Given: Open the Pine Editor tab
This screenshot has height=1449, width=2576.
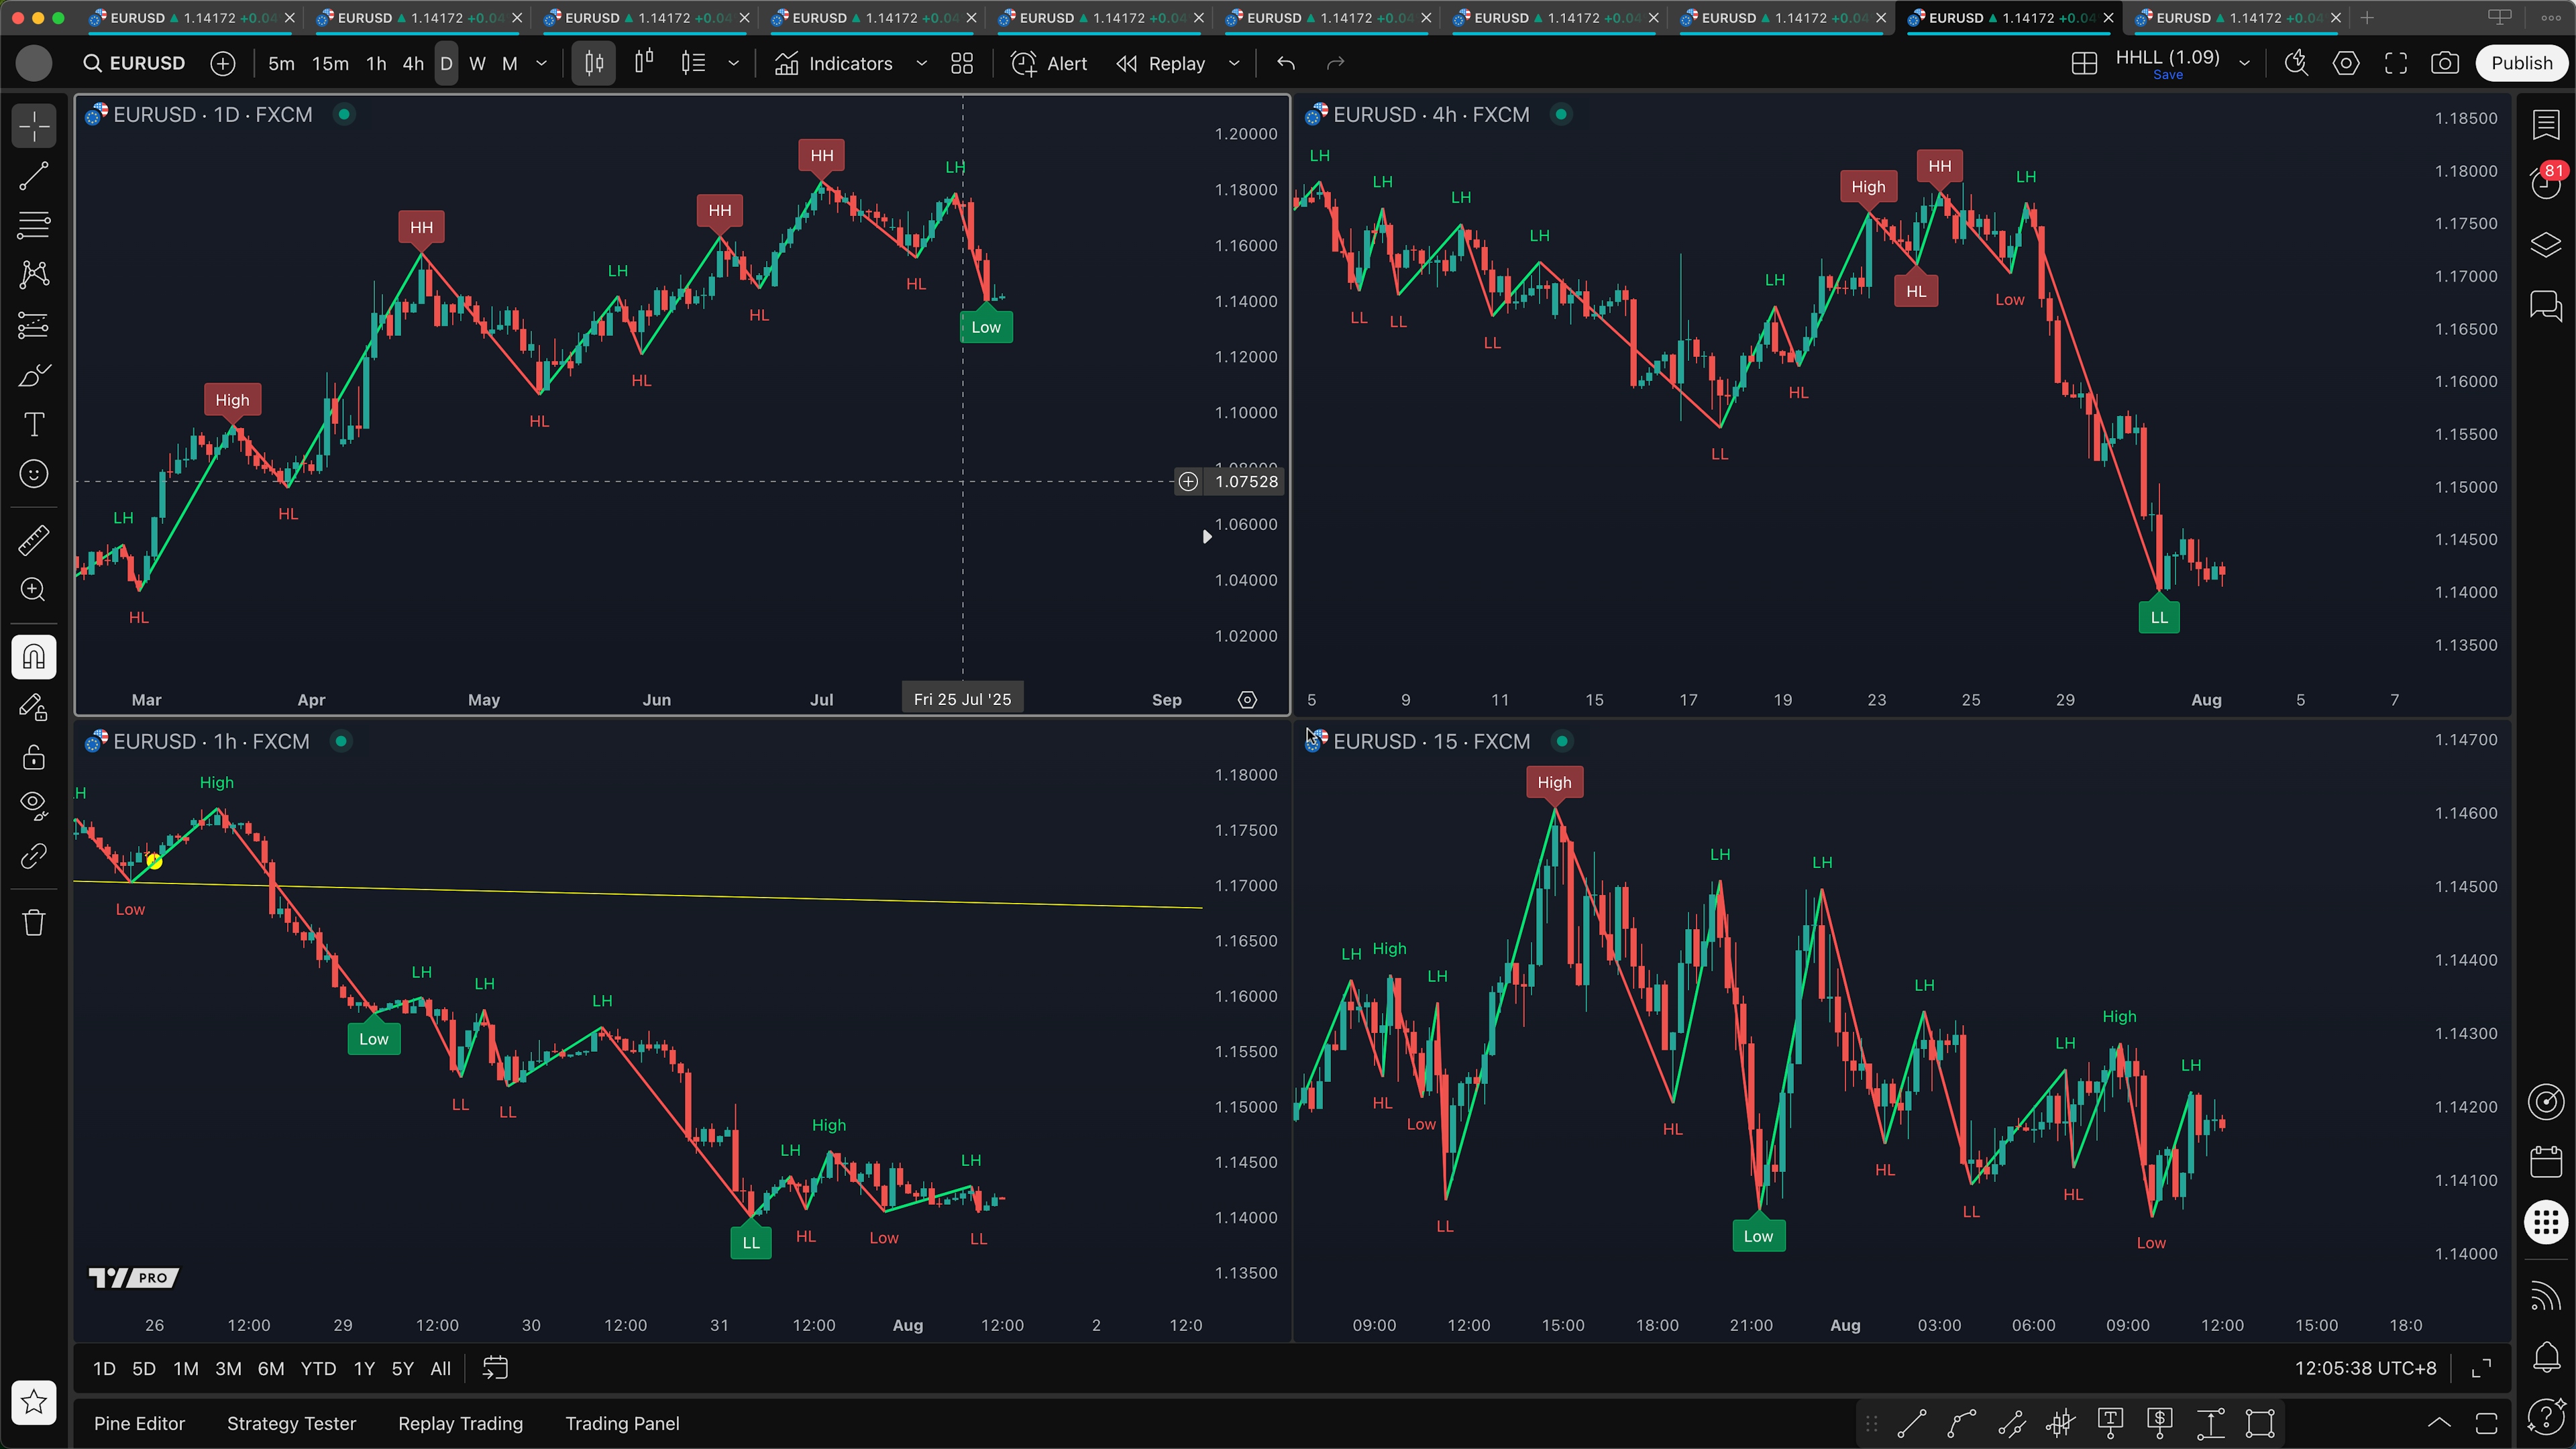Looking at the screenshot, I should tap(139, 1423).
